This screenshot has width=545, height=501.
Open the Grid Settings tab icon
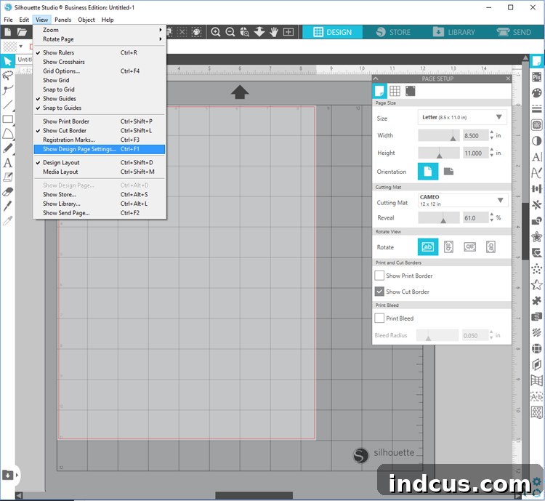click(x=395, y=91)
